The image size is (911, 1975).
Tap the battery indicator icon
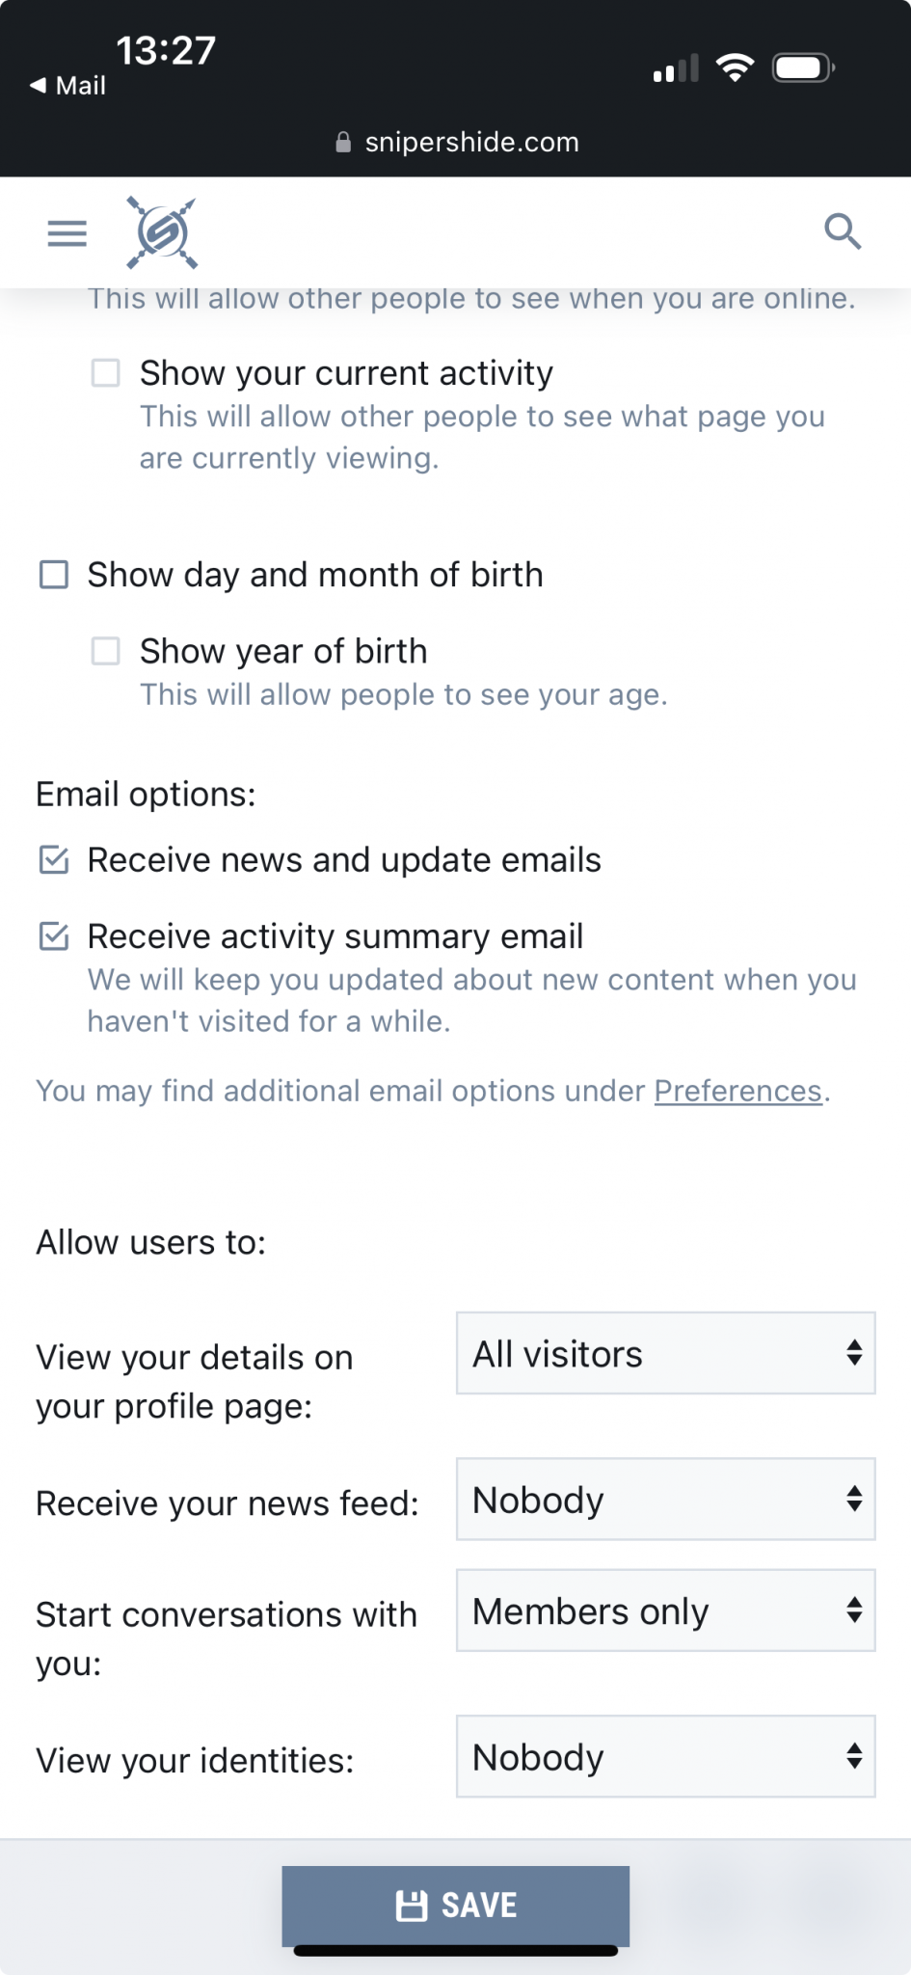803,68
